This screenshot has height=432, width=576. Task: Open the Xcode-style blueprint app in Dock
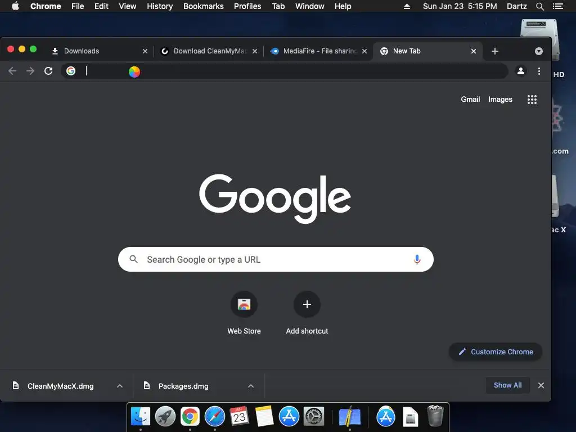[x=349, y=417]
